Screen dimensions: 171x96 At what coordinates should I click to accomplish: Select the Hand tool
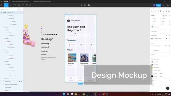(x=27, y=5)
